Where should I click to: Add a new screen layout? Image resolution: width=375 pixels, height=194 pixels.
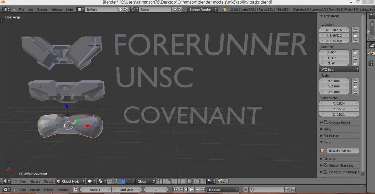click(x=120, y=10)
